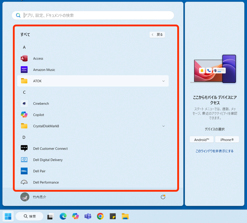
Task: Select the iPhone® device button
Action: pos(227,140)
